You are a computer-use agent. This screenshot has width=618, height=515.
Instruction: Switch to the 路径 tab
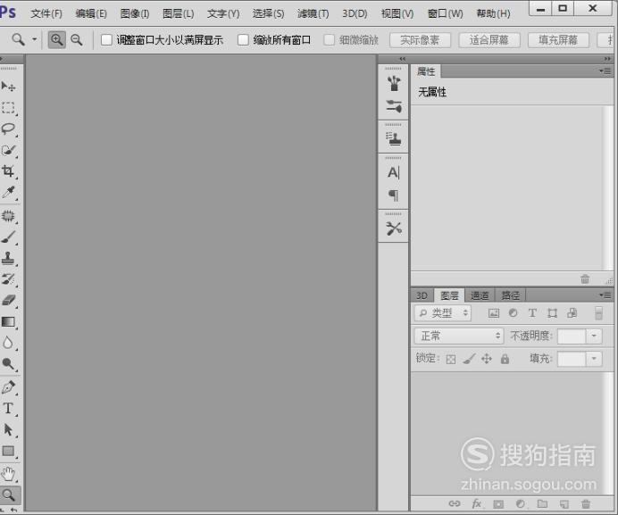point(511,295)
